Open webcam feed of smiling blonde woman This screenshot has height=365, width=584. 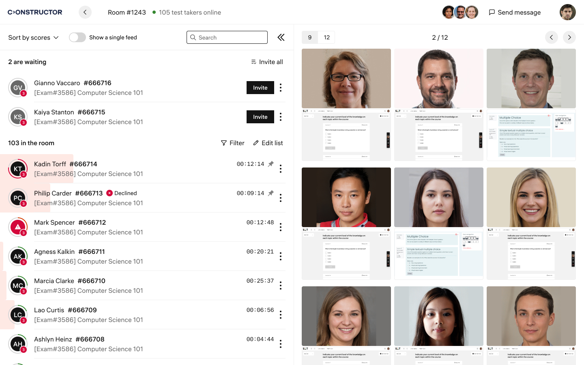531,197
